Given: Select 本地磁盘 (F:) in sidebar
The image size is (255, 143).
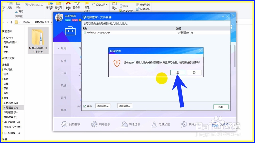Looking at the screenshot, I should click(10, 117).
